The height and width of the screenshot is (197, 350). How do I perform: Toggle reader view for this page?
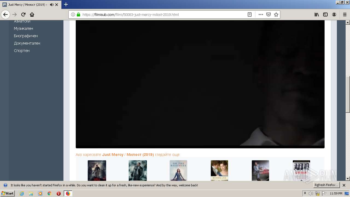250,15
